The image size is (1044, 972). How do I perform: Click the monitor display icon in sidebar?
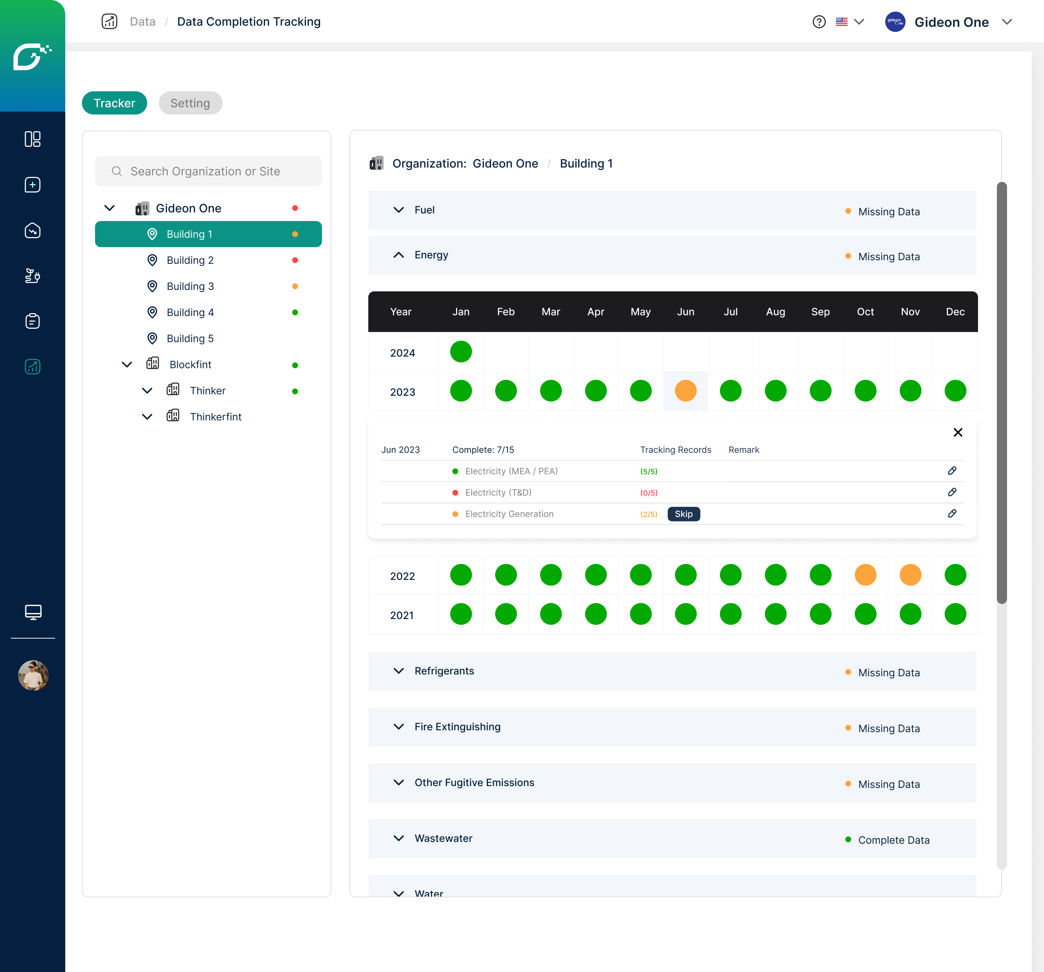pos(33,612)
